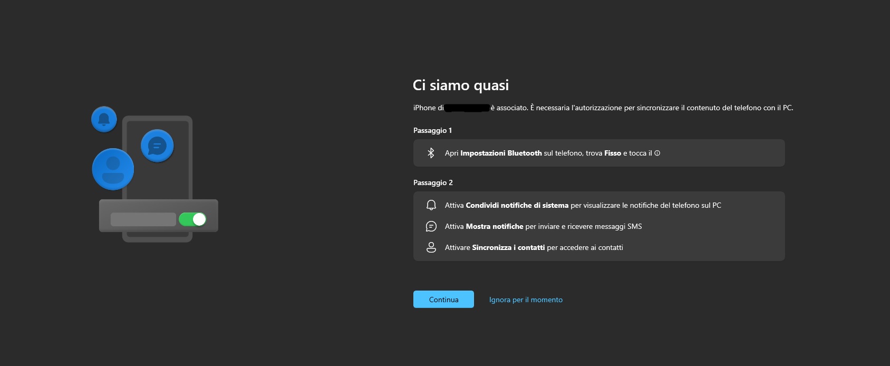Click the info circle icon after 'tocca il'
The height and width of the screenshot is (366, 890).
[657, 153]
